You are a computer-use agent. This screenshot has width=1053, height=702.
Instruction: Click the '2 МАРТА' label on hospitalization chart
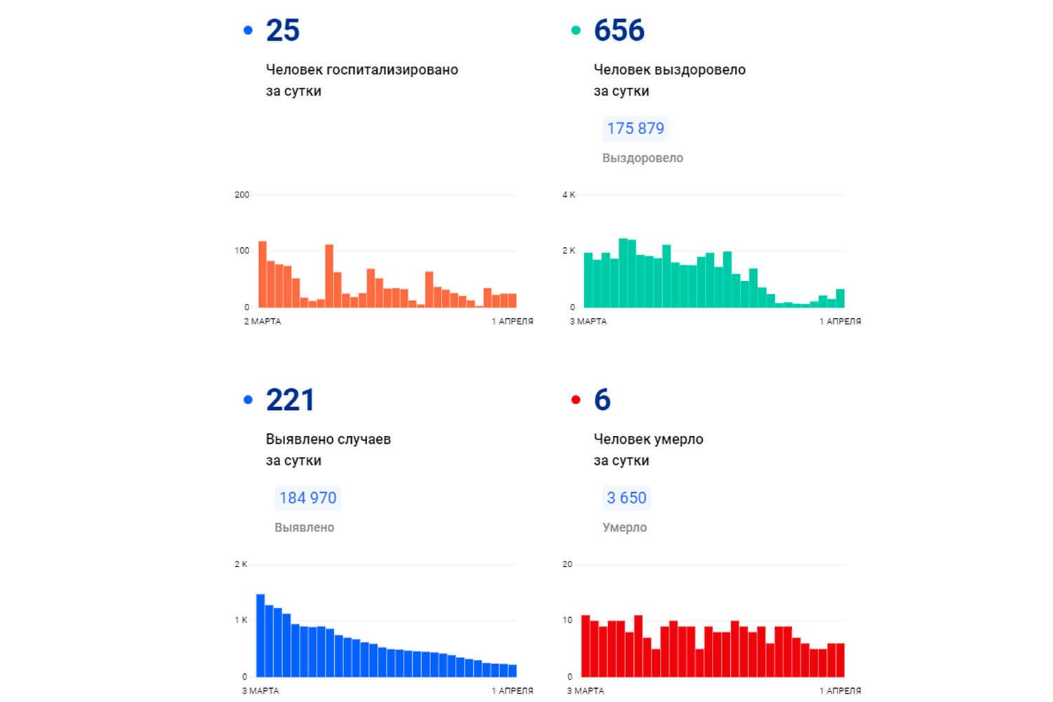click(x=263, y=322)
